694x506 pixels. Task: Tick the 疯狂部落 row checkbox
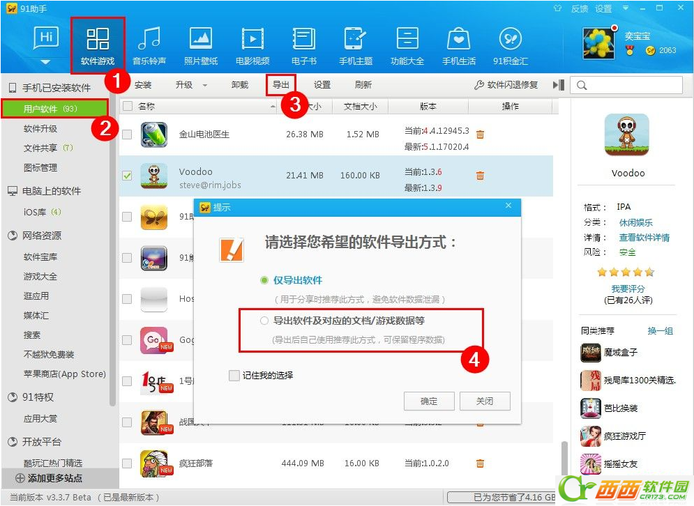click(127, 463)
